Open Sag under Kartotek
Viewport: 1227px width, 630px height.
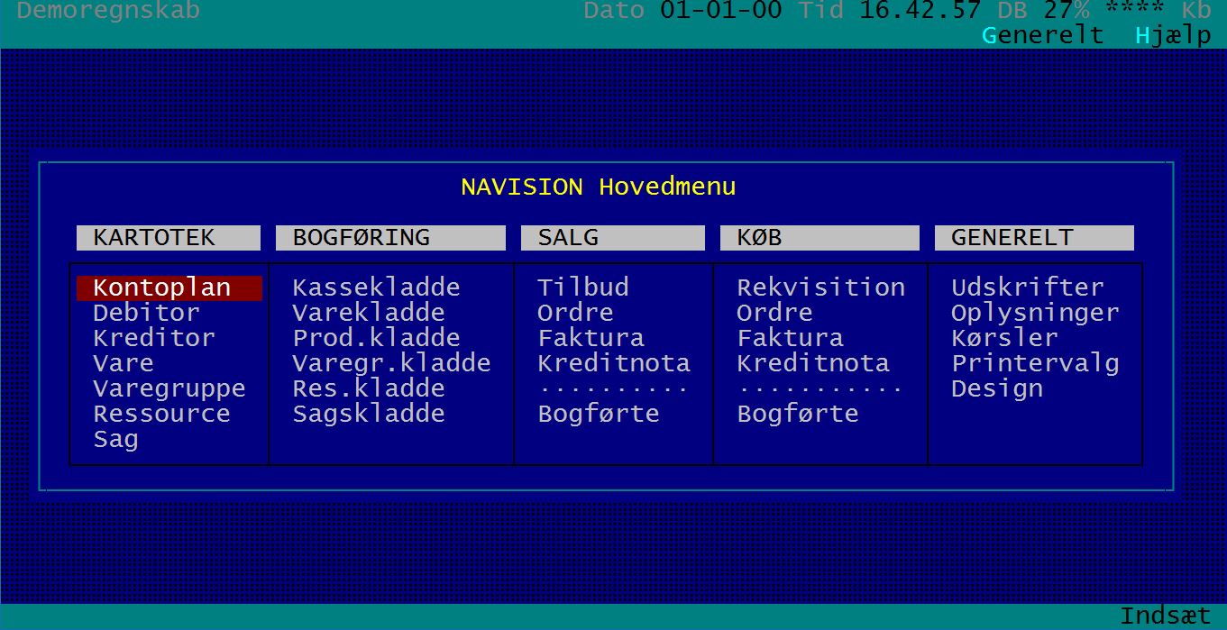pos(115,441)
